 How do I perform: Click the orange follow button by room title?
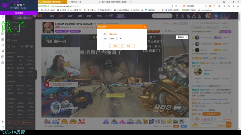click(166, 24)
